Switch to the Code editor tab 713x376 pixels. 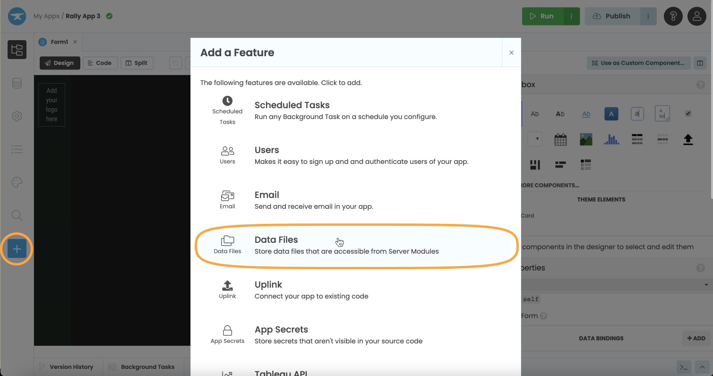pyautogui.click(x=100, y=62)
